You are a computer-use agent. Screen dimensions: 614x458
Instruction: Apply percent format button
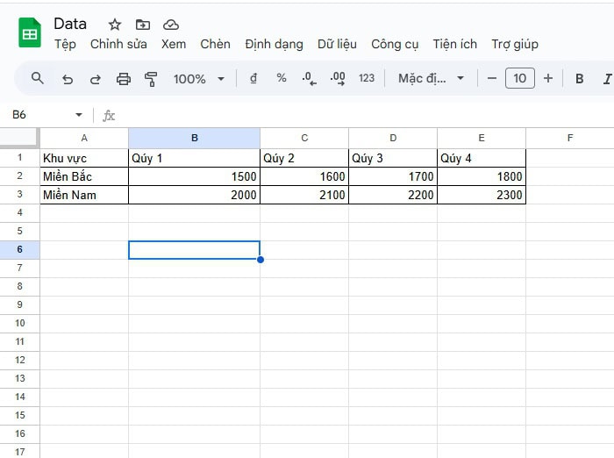tap(282, 78)
